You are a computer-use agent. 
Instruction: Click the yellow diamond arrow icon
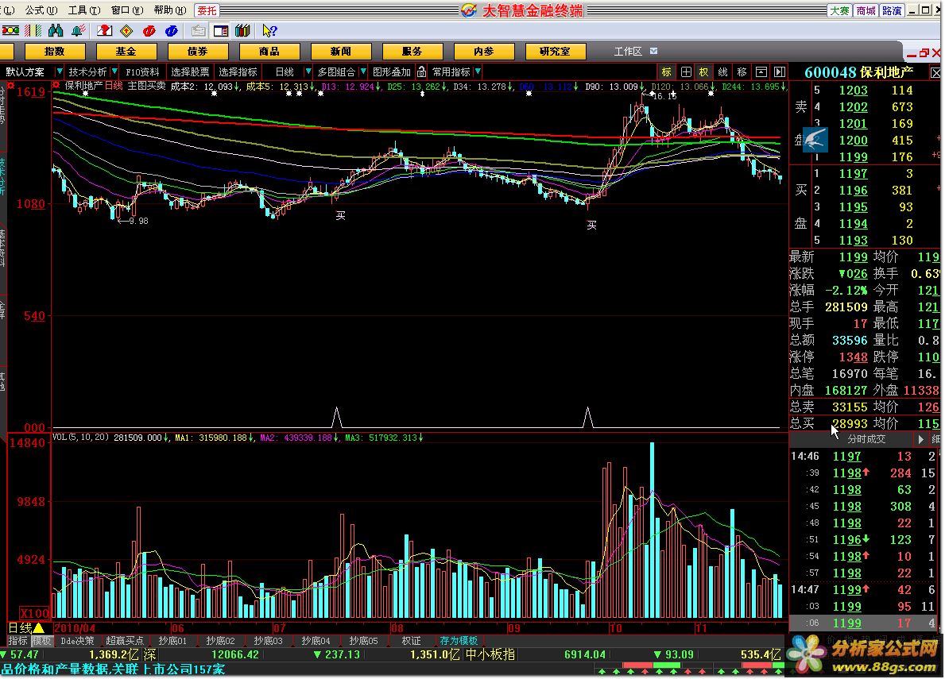pos(126,31)
